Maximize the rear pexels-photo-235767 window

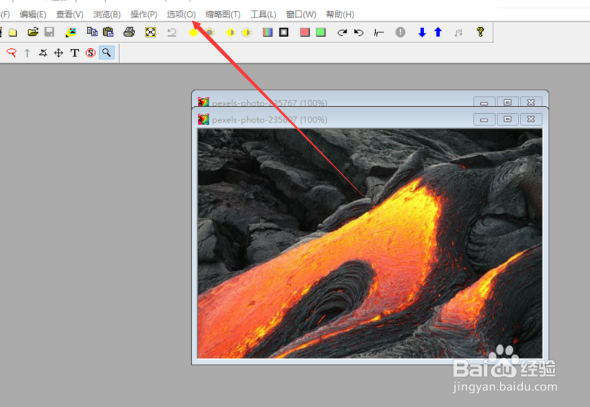click(507, 102)
